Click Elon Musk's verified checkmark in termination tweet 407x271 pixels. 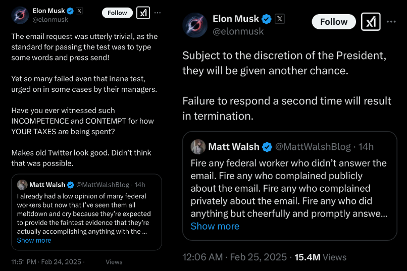pos(267,19)
